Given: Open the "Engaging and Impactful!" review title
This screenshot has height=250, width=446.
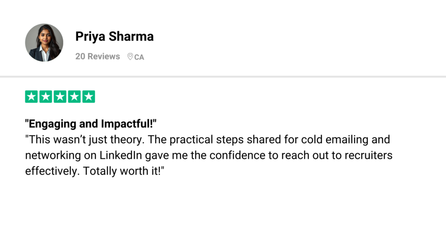Looking at the screenshot, I should click(91, 124).
